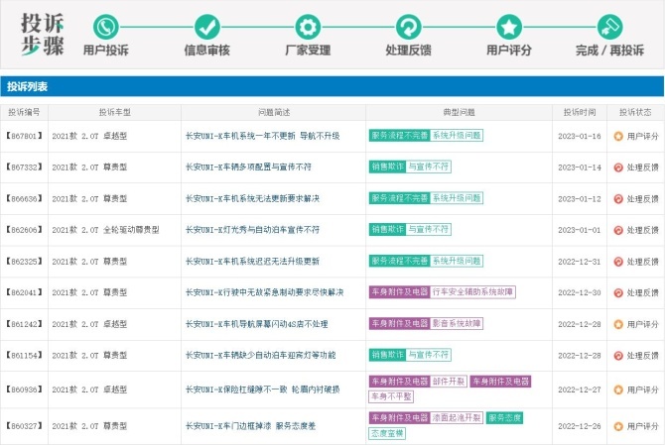Click status icon in row 862041
The width and height of the screenshot is (665, 445).
pyautogui.click(x=618, y=293)
